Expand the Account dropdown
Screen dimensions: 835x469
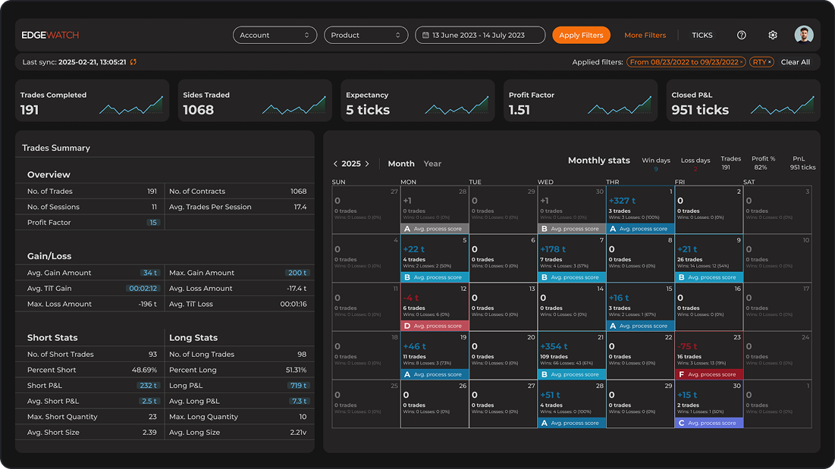point(275,36)
